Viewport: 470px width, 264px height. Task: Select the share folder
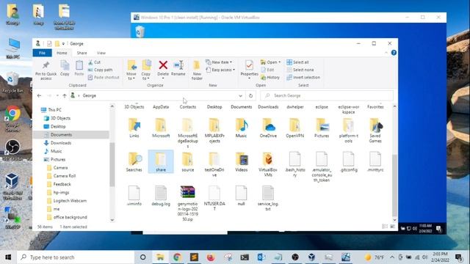click(161, 161)
